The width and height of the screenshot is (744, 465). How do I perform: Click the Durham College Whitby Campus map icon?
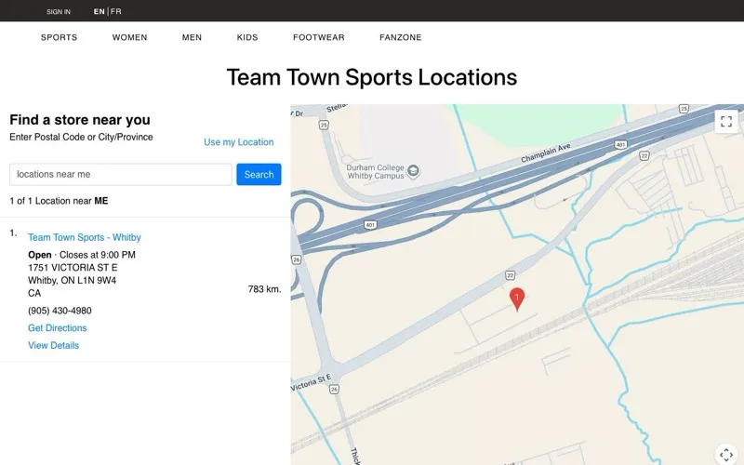[x=413, y=170]
